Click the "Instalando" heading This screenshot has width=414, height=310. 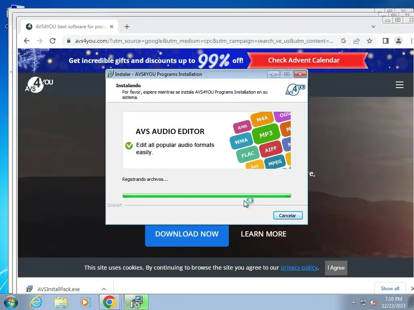[128, 86]
